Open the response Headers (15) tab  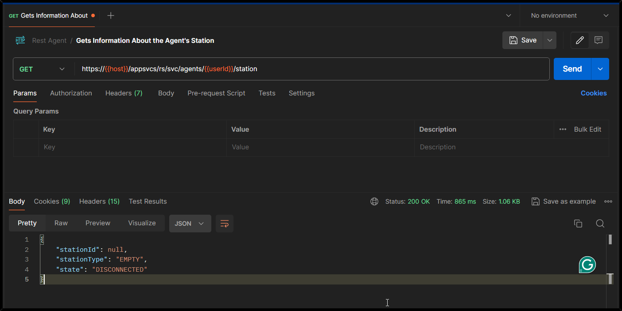pyautogui.click(x=100, y=201)
